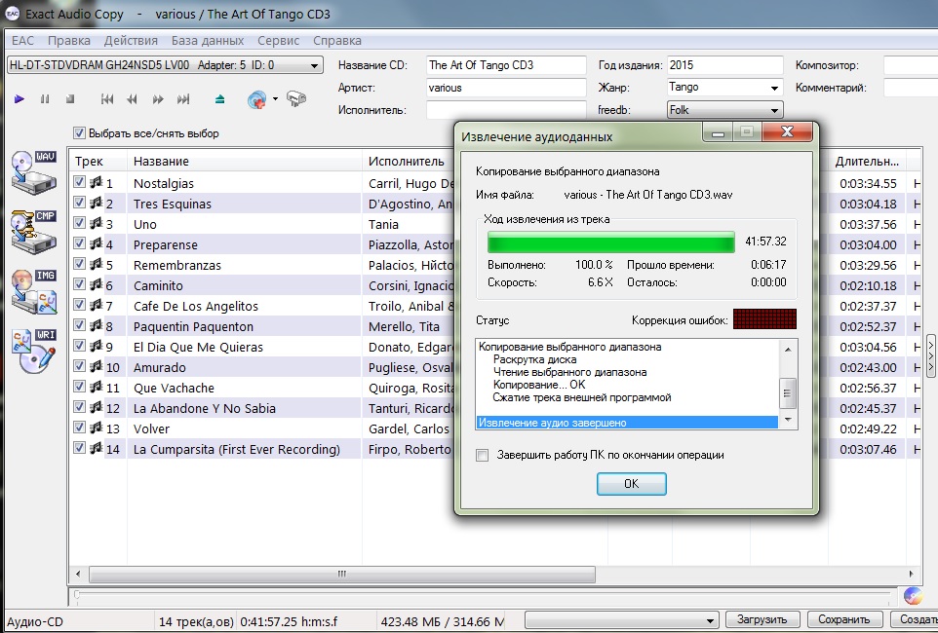The width and height of the screenshot is (938, 633).
Task: Click the Название CD input field
Action: tap(505, 65)
